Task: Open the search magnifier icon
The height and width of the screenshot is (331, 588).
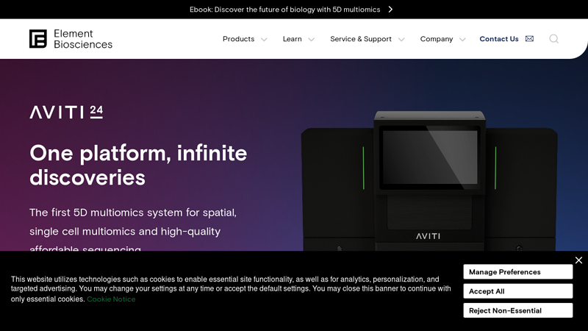Action: click(553, 39)
